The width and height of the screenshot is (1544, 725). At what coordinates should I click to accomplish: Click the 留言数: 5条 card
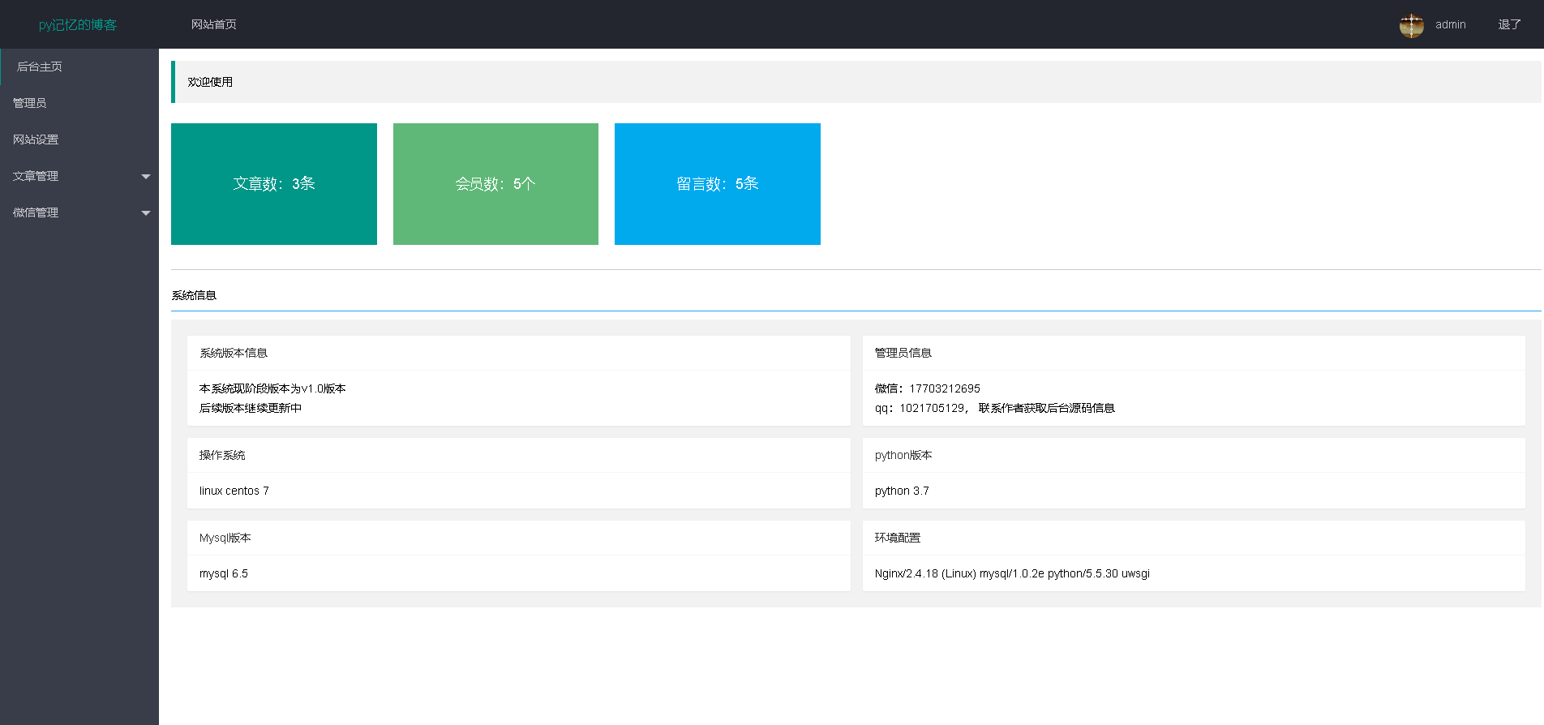click(718, 184)
